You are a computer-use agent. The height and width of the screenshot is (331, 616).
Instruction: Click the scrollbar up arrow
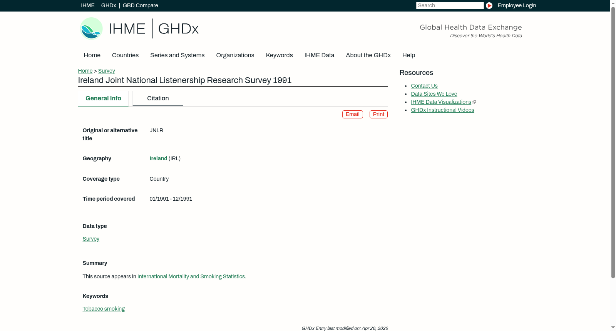(x=613, y=3)
